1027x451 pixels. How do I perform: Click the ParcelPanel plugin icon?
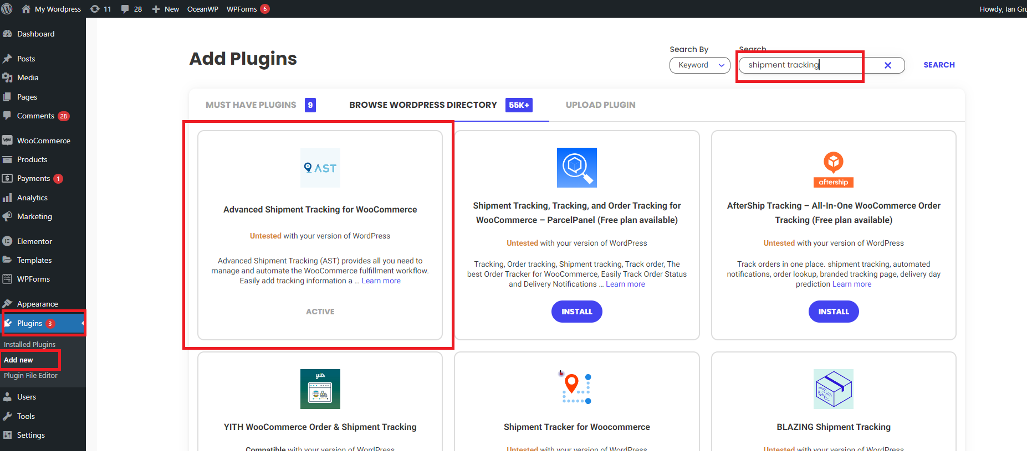point(576,168)
